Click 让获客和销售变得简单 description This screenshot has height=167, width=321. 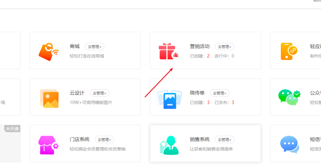(x=211, y=149)
